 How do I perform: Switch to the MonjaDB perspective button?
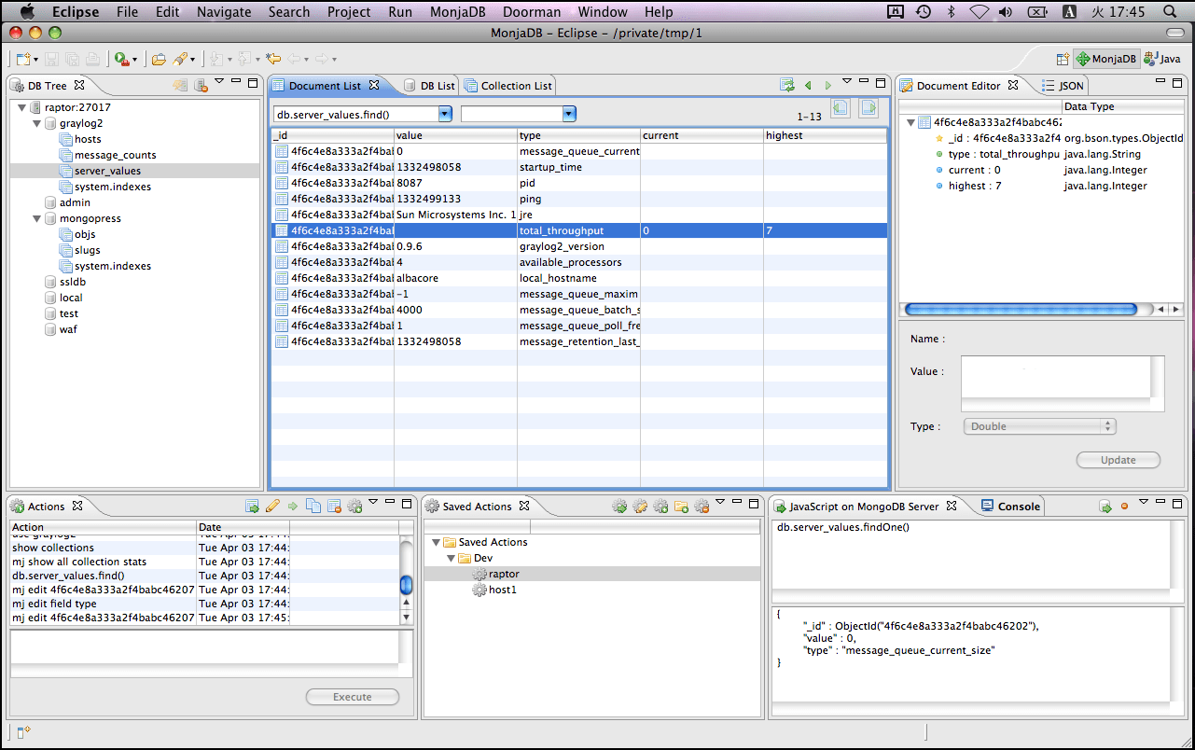click(1106, 59)
